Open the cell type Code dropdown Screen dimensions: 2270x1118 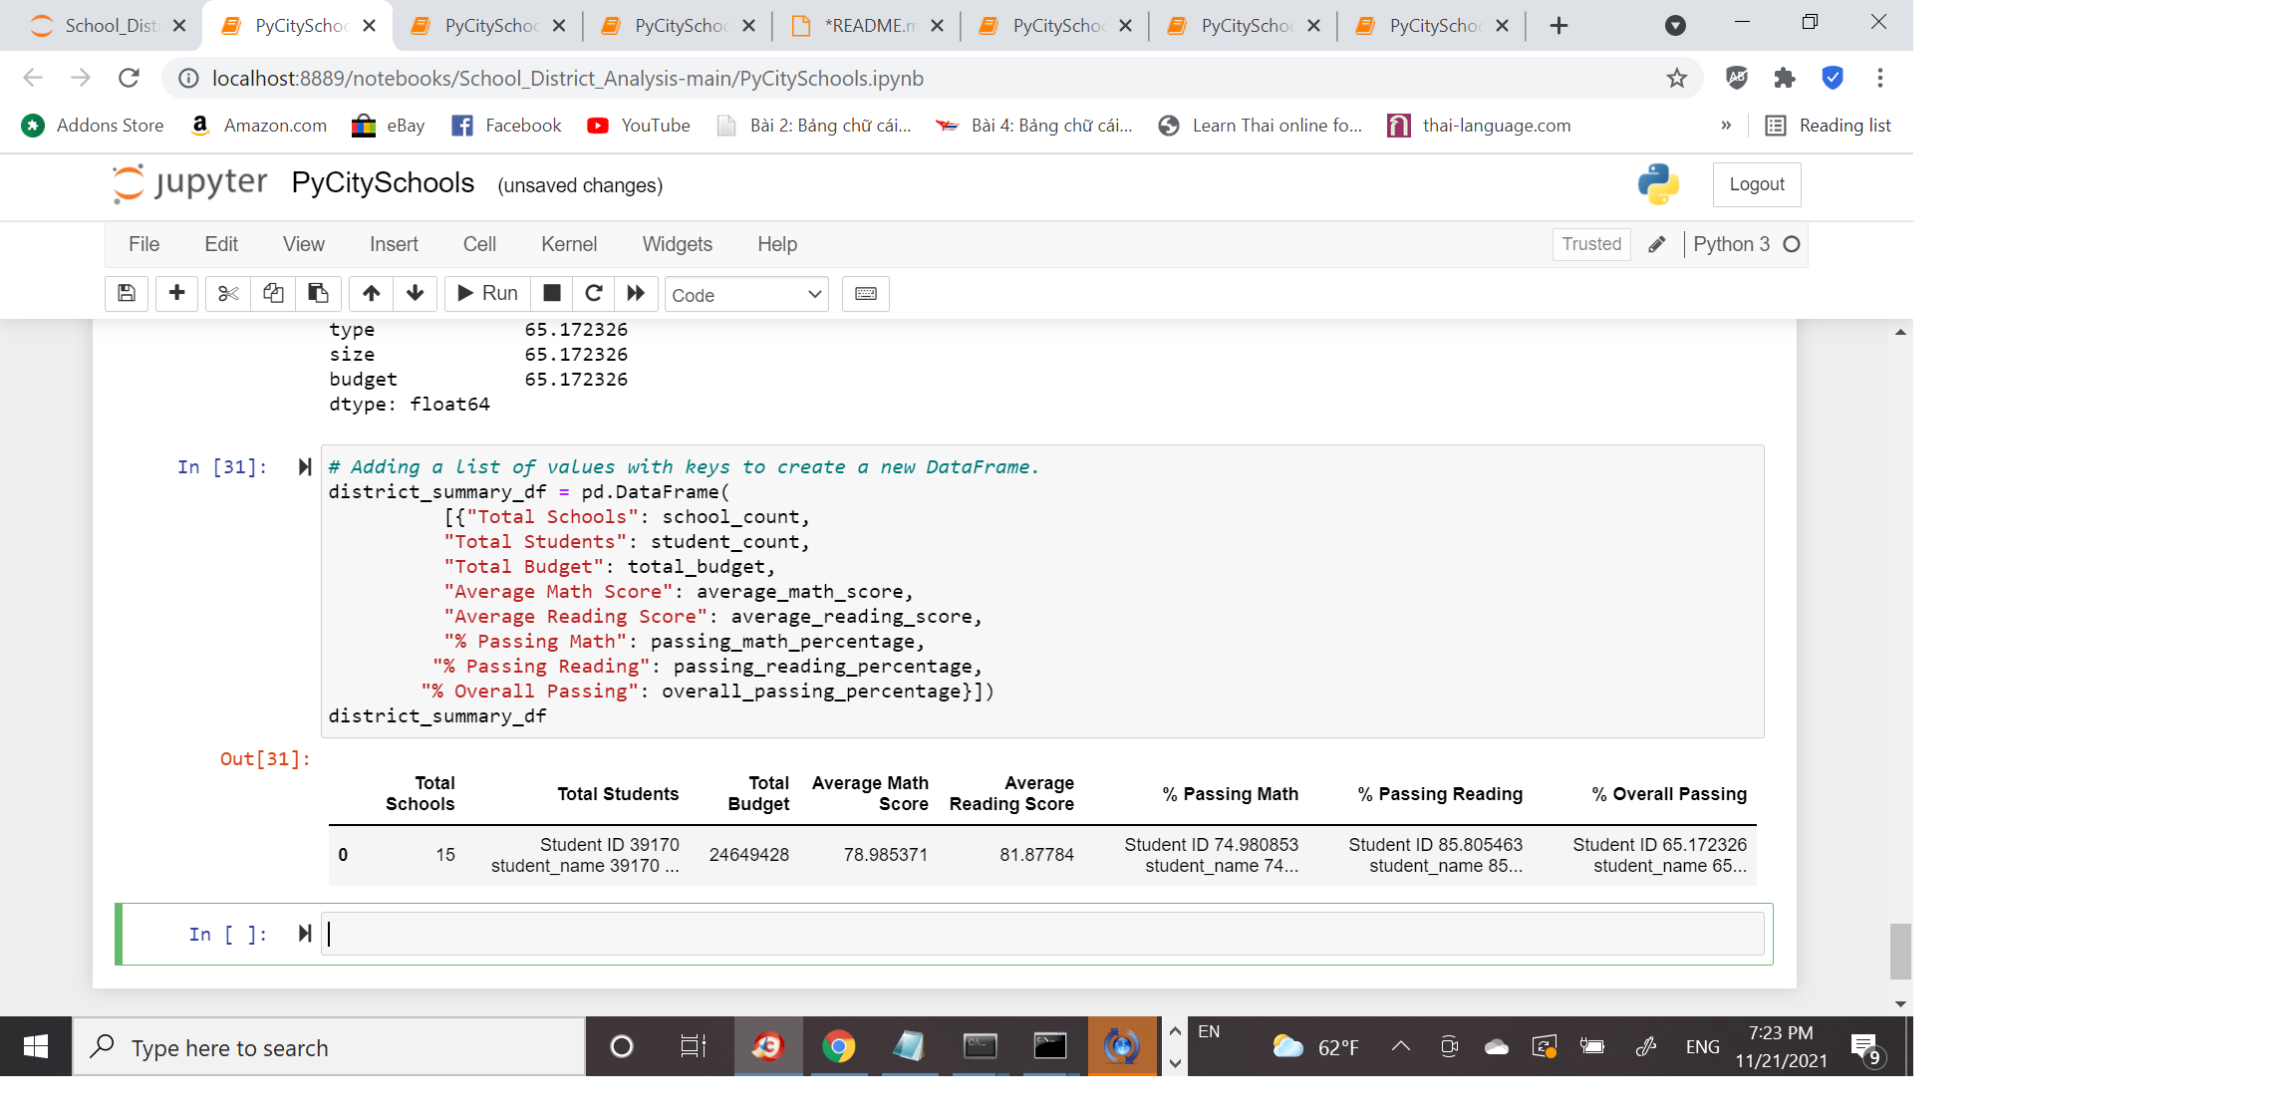(746, 294)
